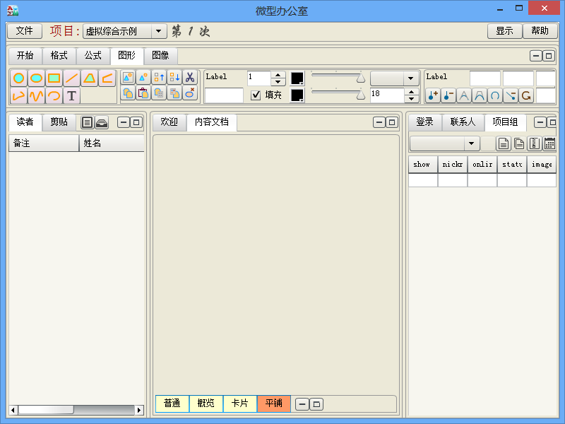Select the T text tool
Viewport: 565px width, 424px height.
pos(72,95)
